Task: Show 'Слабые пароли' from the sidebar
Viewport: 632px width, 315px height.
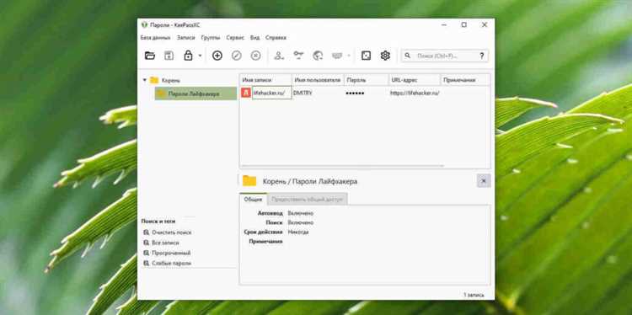Action: (x=172, y=263)
